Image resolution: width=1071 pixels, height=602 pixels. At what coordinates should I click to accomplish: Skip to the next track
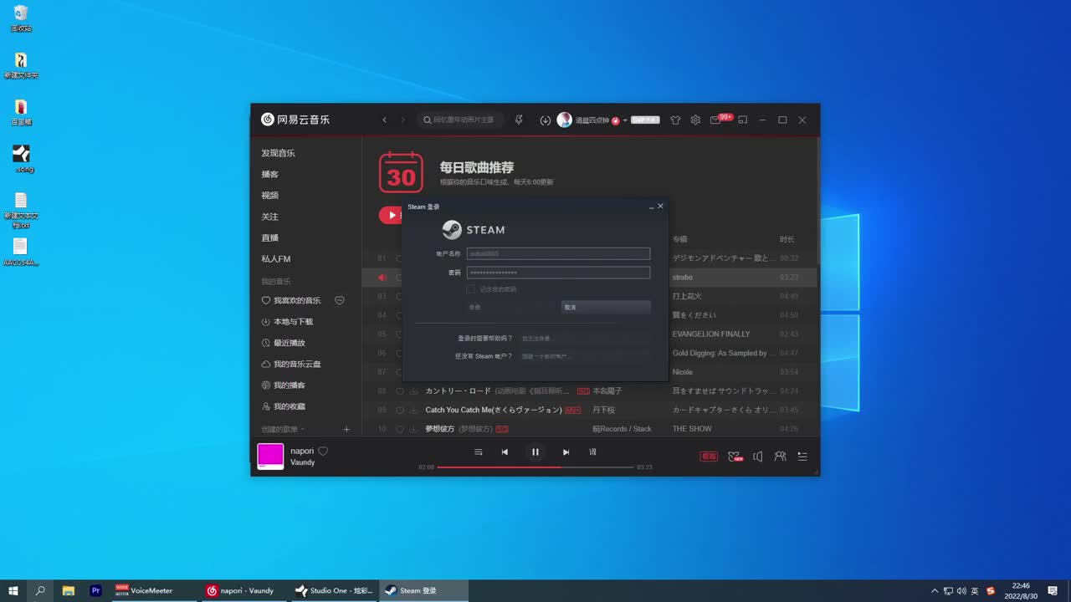click(566, 452)
